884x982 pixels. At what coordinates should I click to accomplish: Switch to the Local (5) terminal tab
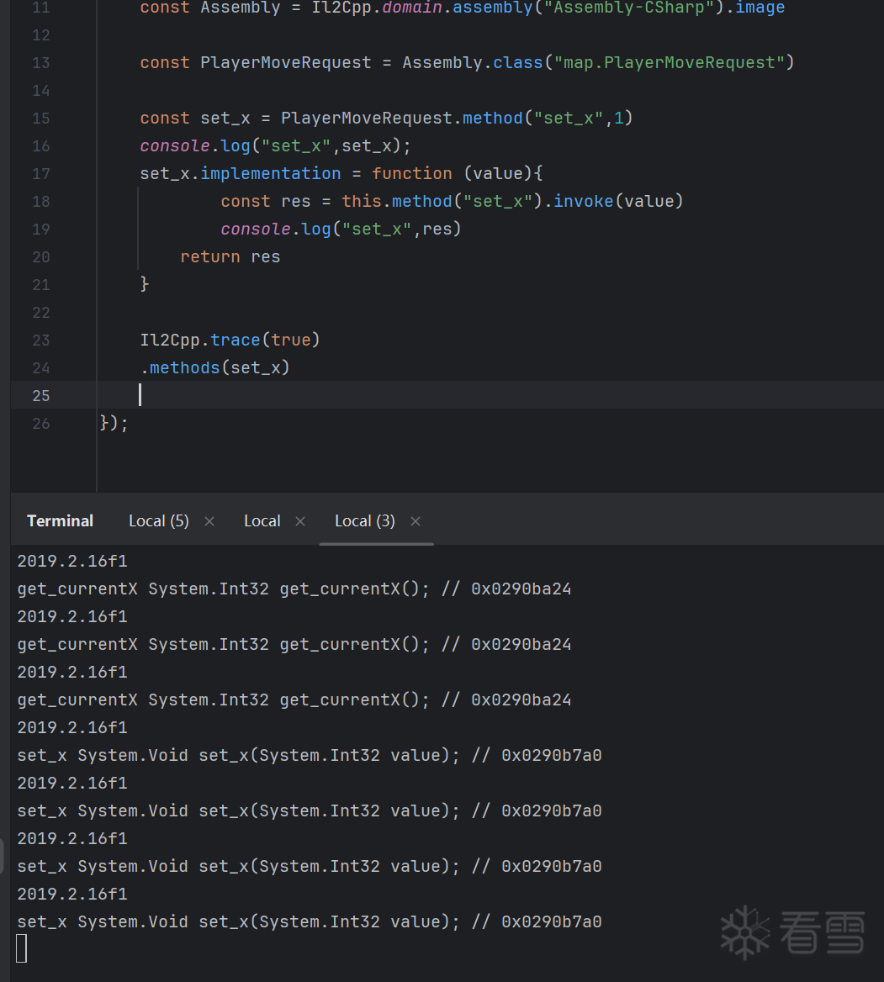tap(158, 521)
